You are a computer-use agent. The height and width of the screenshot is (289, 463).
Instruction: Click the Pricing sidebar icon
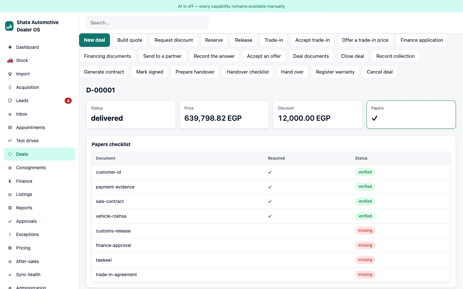10,248
